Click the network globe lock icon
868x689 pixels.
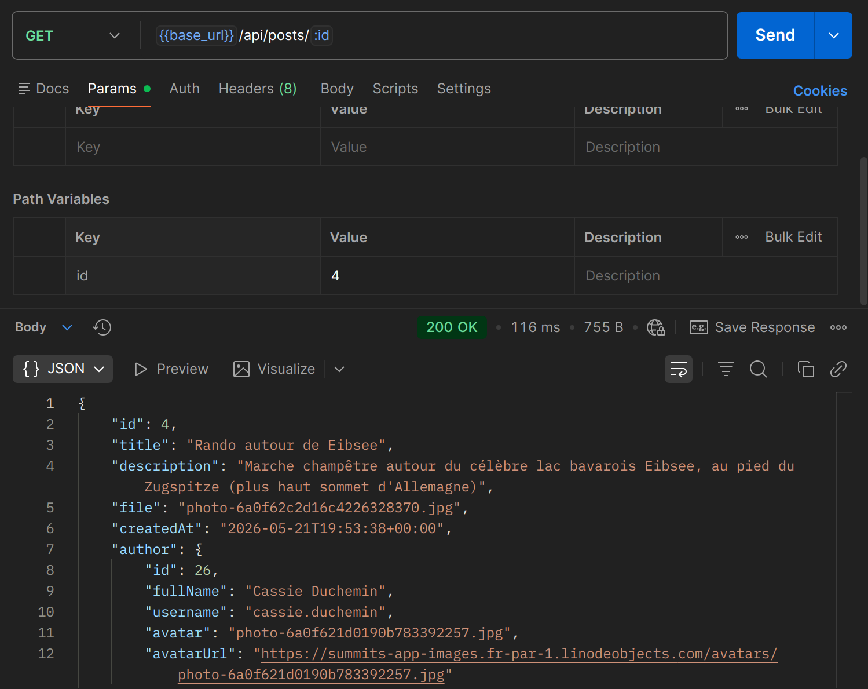[x=655, y=327]
